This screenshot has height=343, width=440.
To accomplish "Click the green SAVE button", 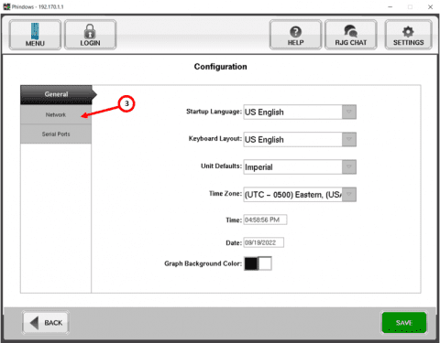I will pos(404,323).
